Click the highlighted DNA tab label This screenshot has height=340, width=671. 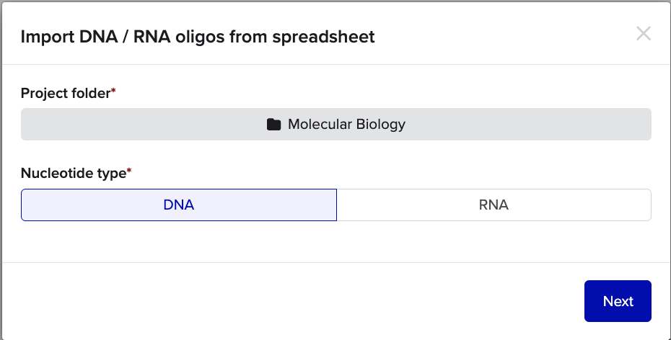click(178, 205)
